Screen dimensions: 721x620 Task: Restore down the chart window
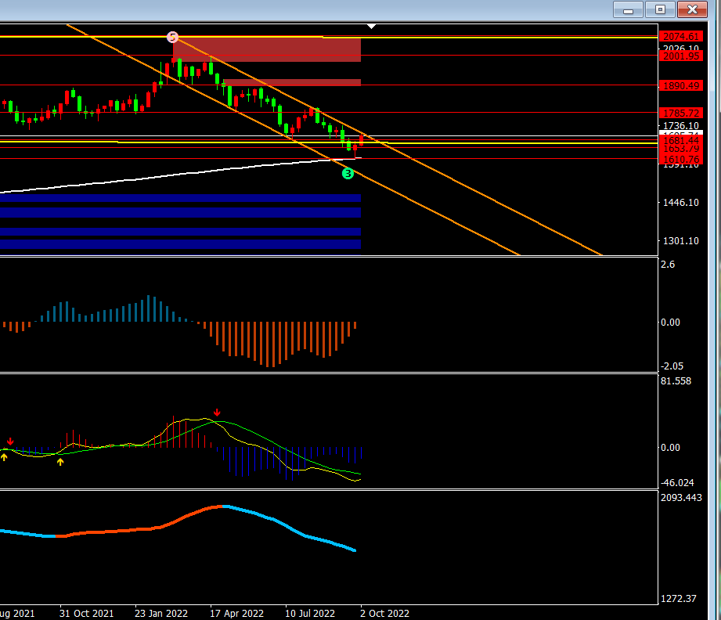(660, 9)
